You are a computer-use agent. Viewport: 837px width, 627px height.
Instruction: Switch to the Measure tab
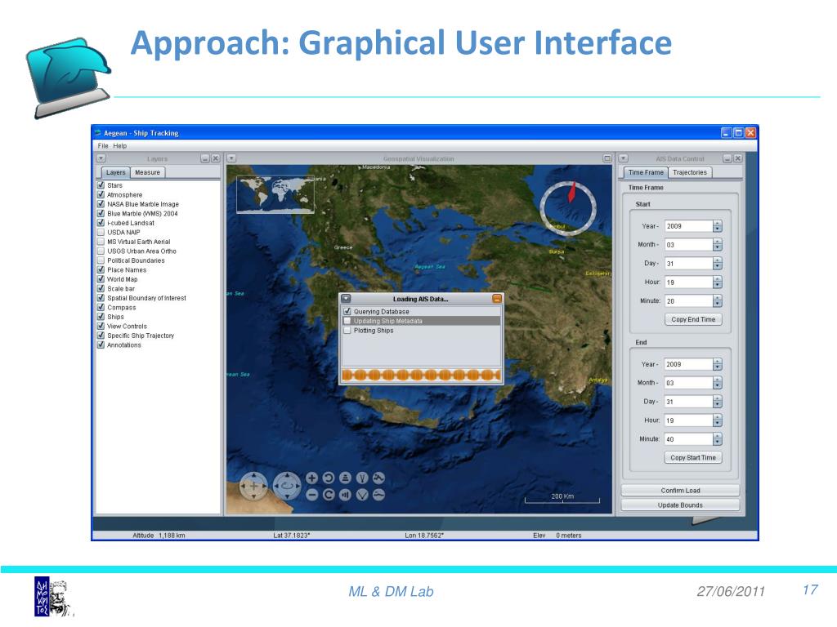click(147, 172)
